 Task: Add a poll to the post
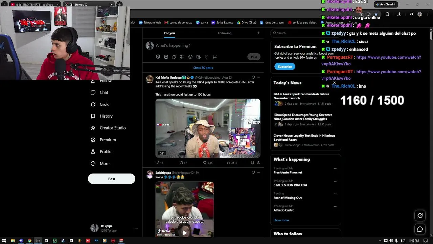[182, 57]
